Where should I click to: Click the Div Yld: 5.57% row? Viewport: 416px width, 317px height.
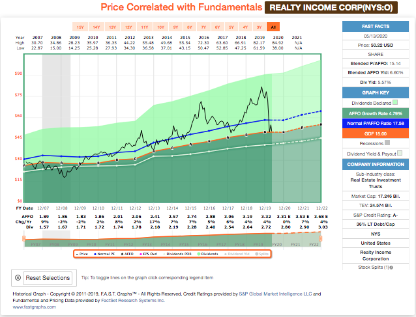coord(376,83)
